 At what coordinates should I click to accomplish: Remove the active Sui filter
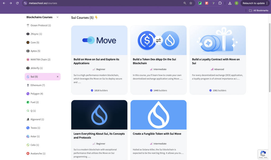[57, 76]
